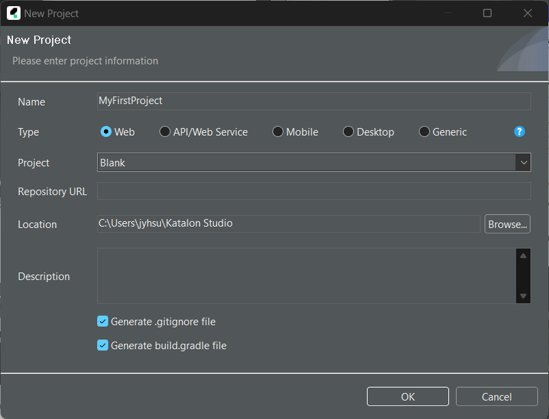549x419 pixels.
Task: Close the New Project window
Action: point(528,13)
